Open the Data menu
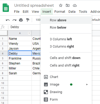Screen dimensions: 100x104 point(72,12)
